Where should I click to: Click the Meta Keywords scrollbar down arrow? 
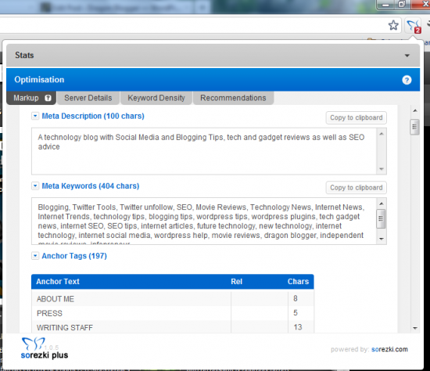point(382,239)
